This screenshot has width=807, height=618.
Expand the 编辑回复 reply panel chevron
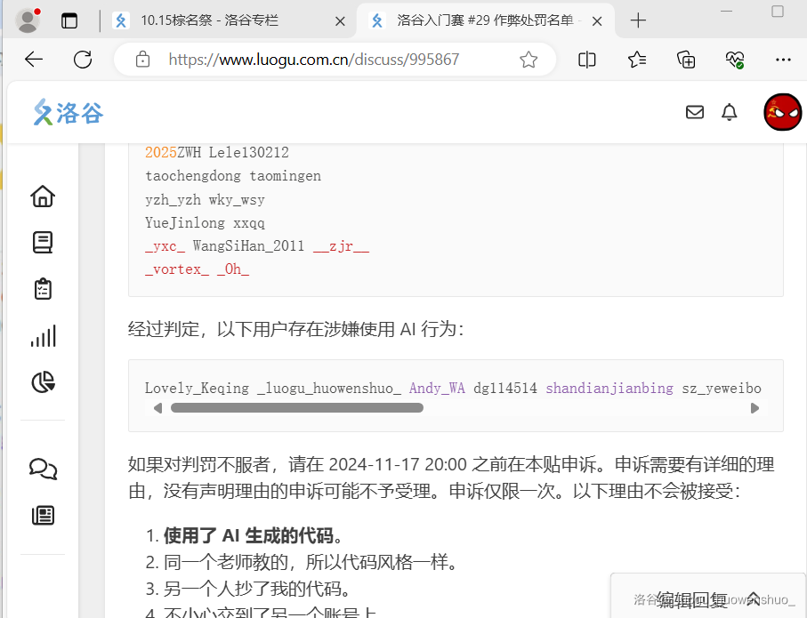[x=753, y=598]
